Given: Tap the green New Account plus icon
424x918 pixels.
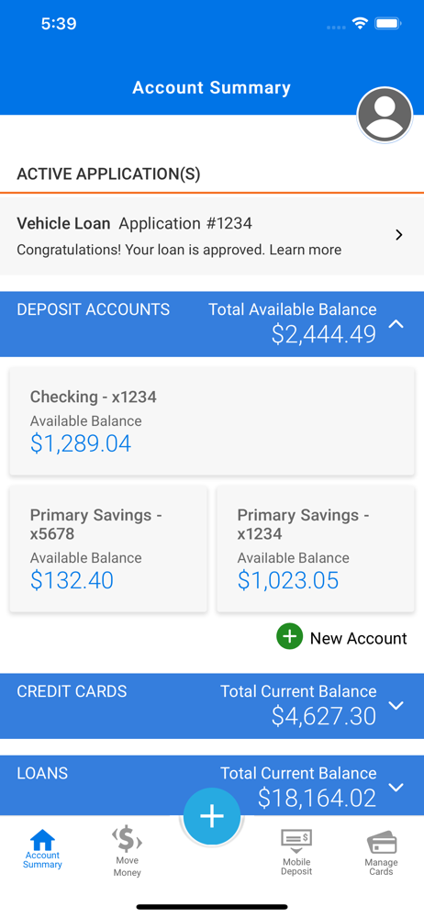Looking at the screenshot, I should tap(289, 637).
